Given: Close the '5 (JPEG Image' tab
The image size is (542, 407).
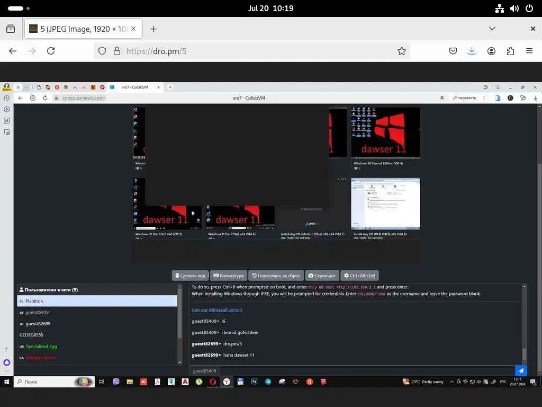Looking at the screenshot, I should pyautogui.click(x=133, y=29).
